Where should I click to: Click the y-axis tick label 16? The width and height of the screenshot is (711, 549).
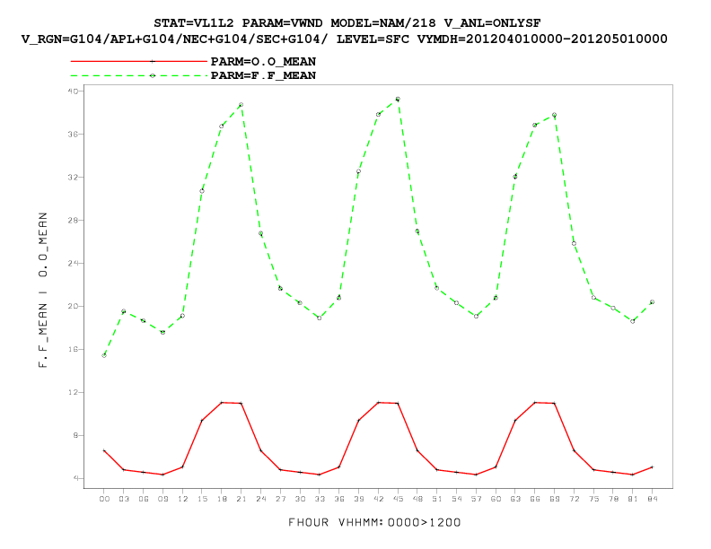point(73,349)
